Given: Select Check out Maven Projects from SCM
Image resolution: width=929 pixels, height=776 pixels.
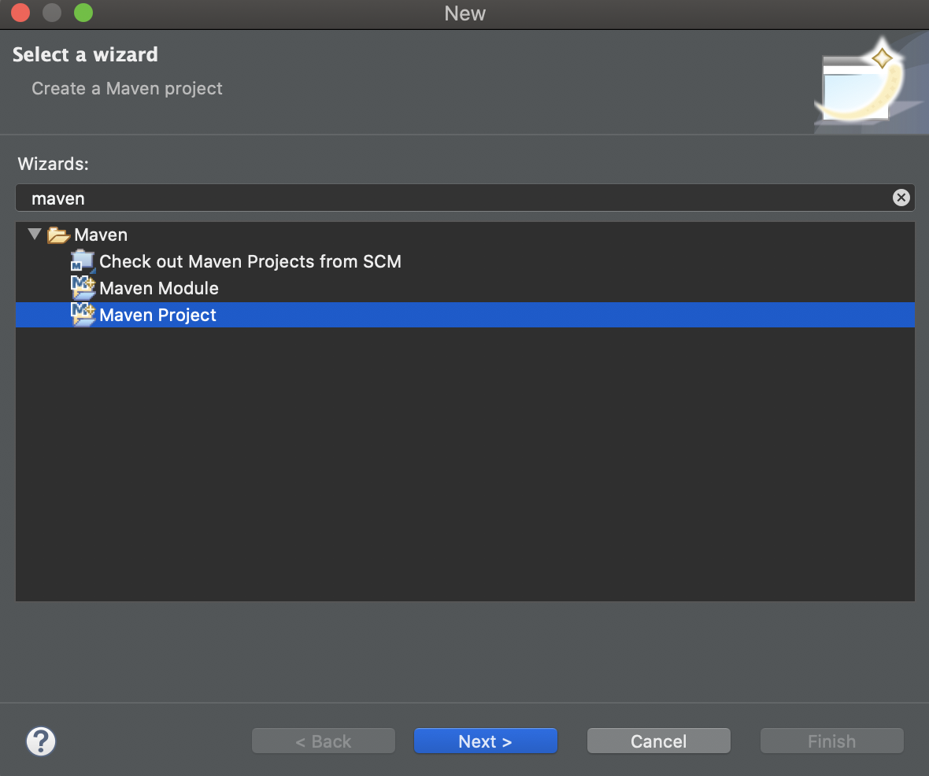Looking at the screenshot, I should tap(250, 261).
